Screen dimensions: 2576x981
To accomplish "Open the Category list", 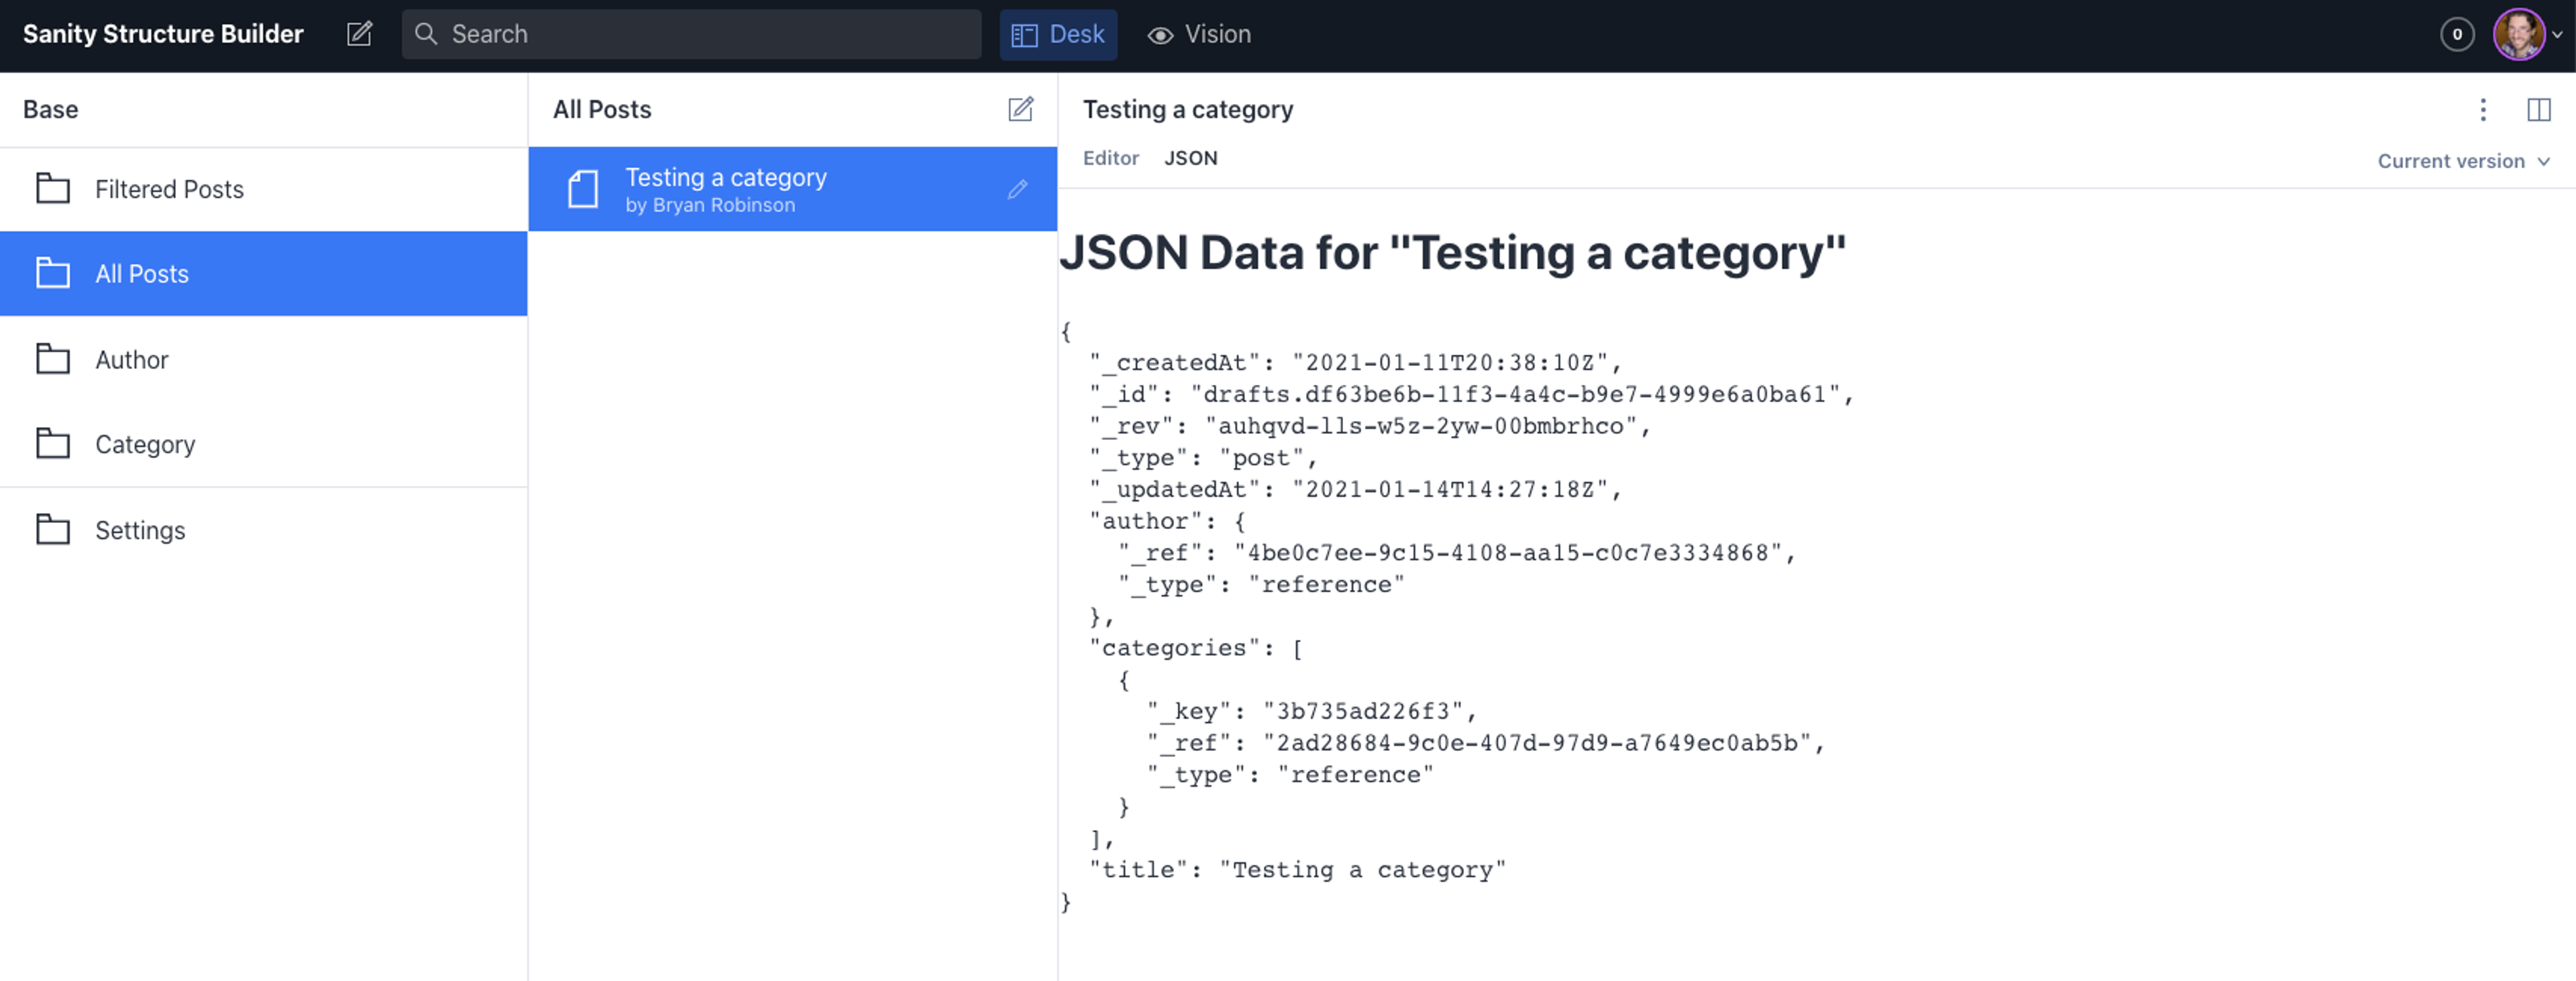I will [x=145, y=444].
